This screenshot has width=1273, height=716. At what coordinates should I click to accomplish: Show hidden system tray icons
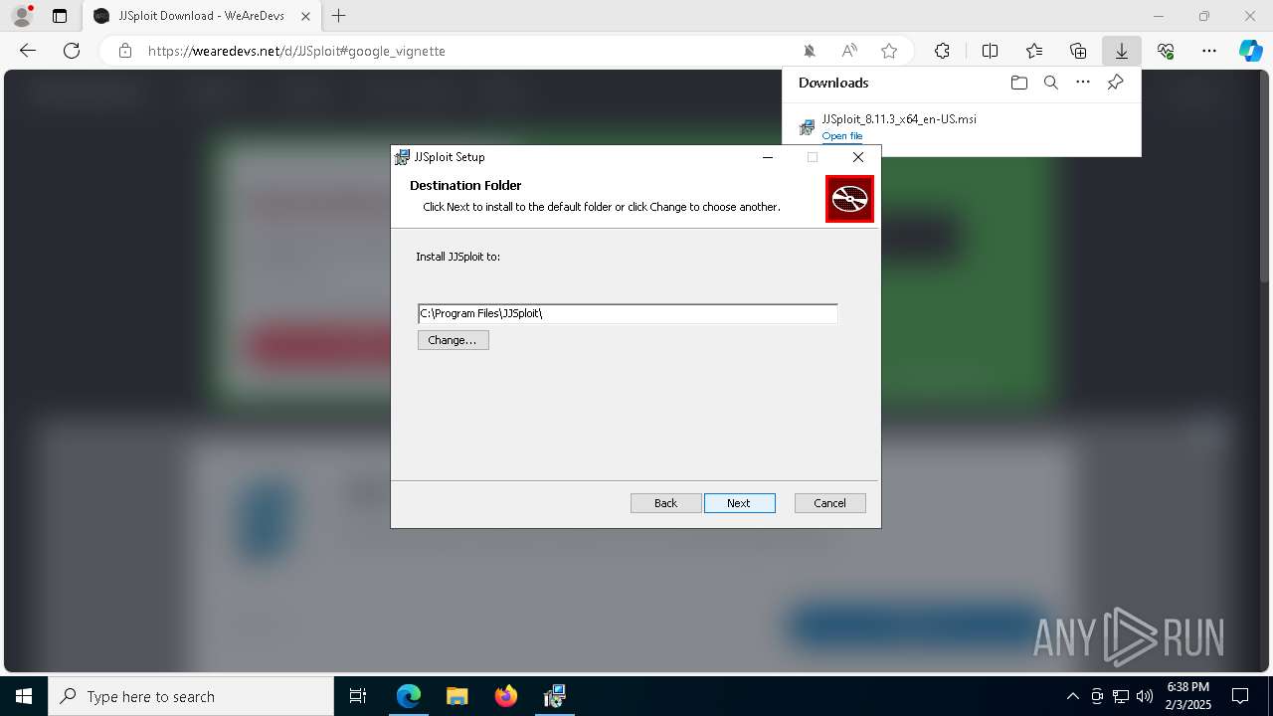pos(1072,696)
